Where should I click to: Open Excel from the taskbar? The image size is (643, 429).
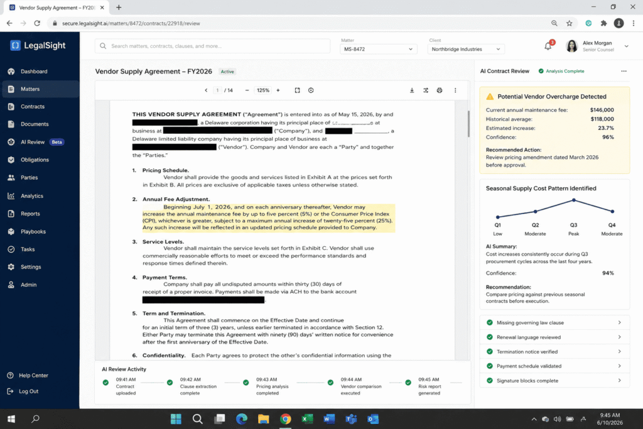[307, 419]
